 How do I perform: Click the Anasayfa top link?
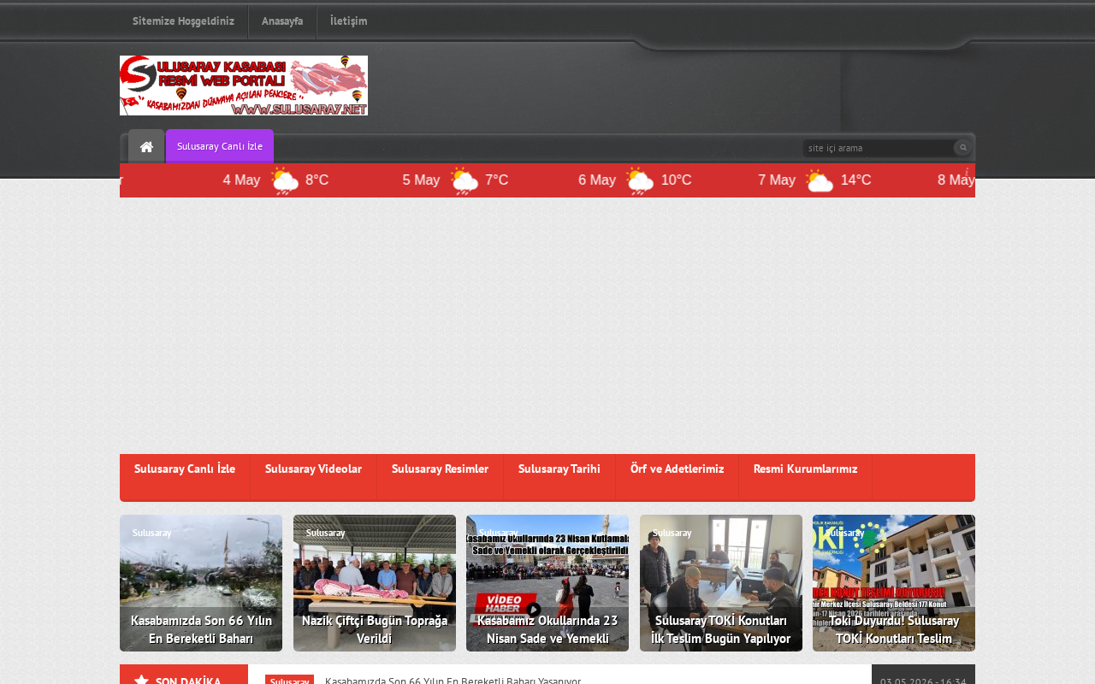[282, 21]
